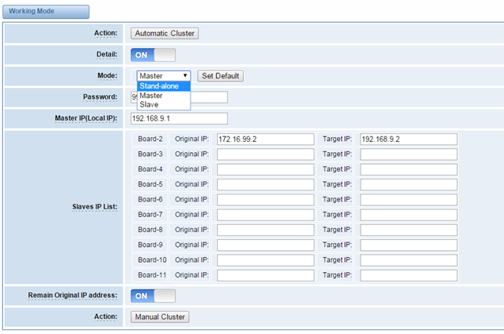Select the Working Mode tab header

pos(46,12)
